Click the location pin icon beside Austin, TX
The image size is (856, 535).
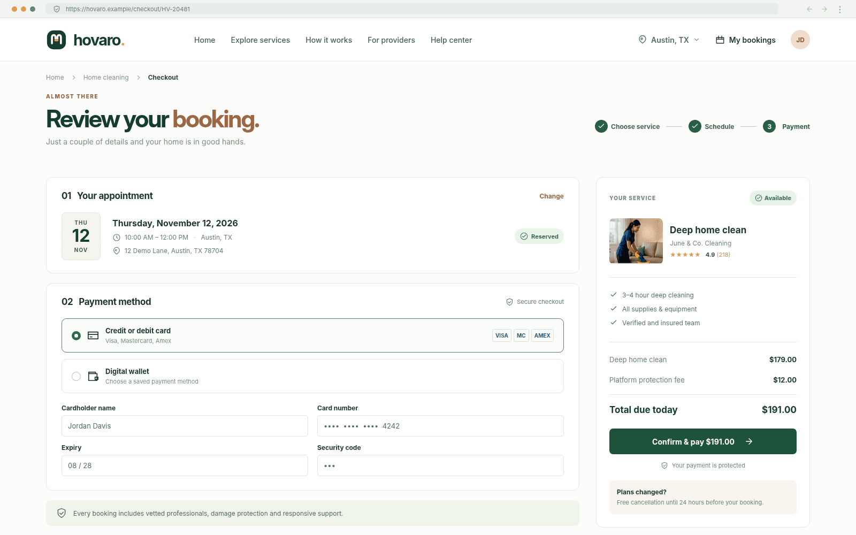[642, 40]
